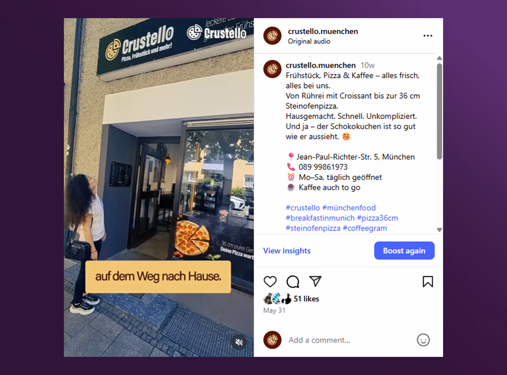The width and height of the screenshot is (507, 375).
Task: Click the header crustello.muenchen profile avatar
Action: [x=272, y=36]
